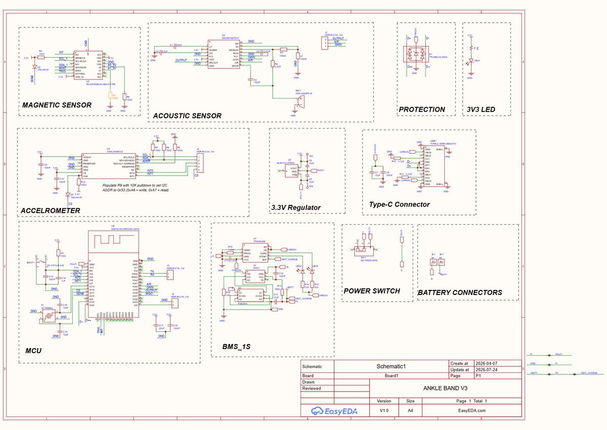This screenshot has height=430, width=607.
Task: Select the ESP32-S3-WROOM-1 module U6
Action: click(x=113, y=274)
